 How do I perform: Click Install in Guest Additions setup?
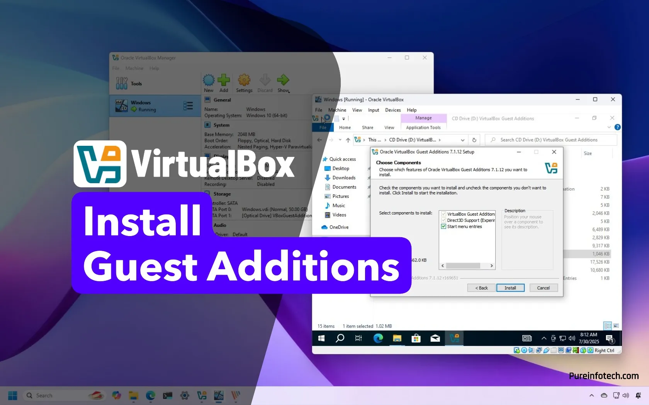pyautogui.click(x=510, y=288)
